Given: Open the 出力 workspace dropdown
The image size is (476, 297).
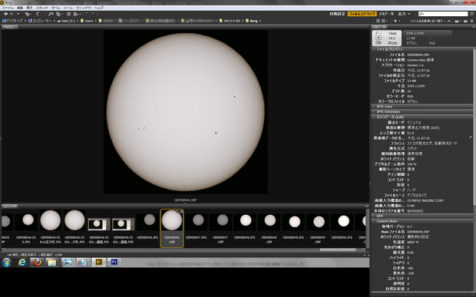Looking at the screenshot, I should click(404, 14).
